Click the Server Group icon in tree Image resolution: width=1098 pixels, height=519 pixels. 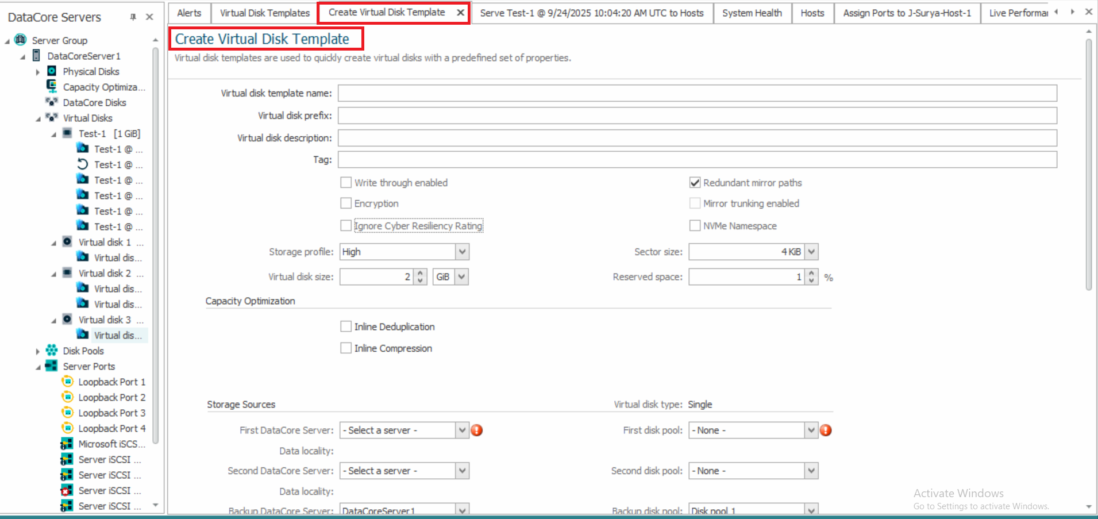click(21, 40)
